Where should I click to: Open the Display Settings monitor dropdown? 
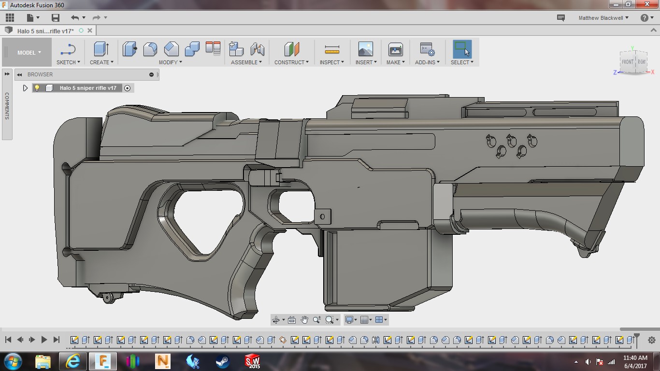pyautogui.click(x=351, y=320)
